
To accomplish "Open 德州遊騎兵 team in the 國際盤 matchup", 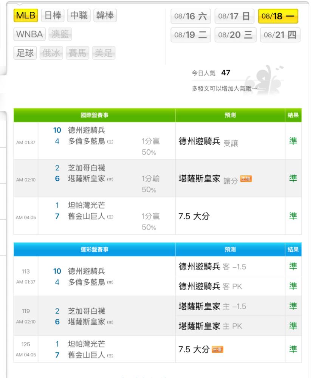I will coord(87,130).
